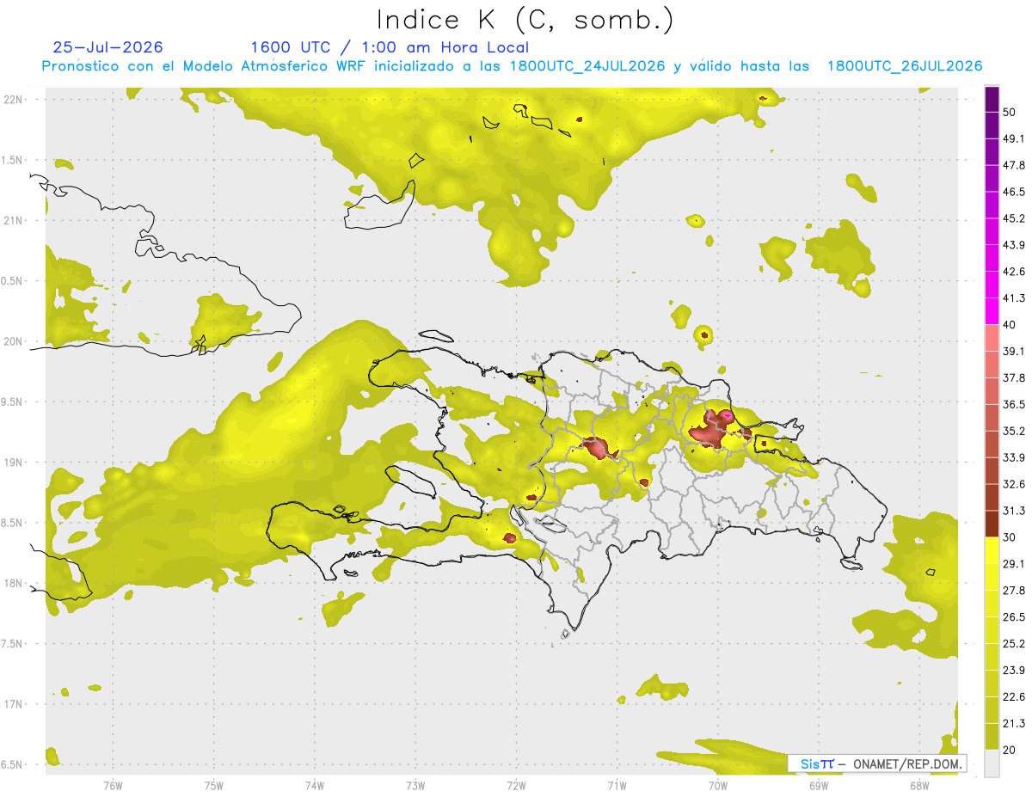The width and height of the screenshot is (1032, 797).
Task: Pick the brown swatch between 33.9 and 35.2
Action: (992, 444)
